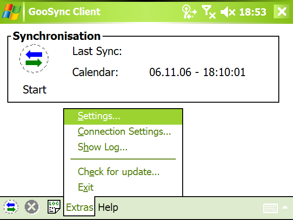The image size is (293, 220).
Task: Click the 18:53 clock in title bar
Action: [x=253, y=12]
